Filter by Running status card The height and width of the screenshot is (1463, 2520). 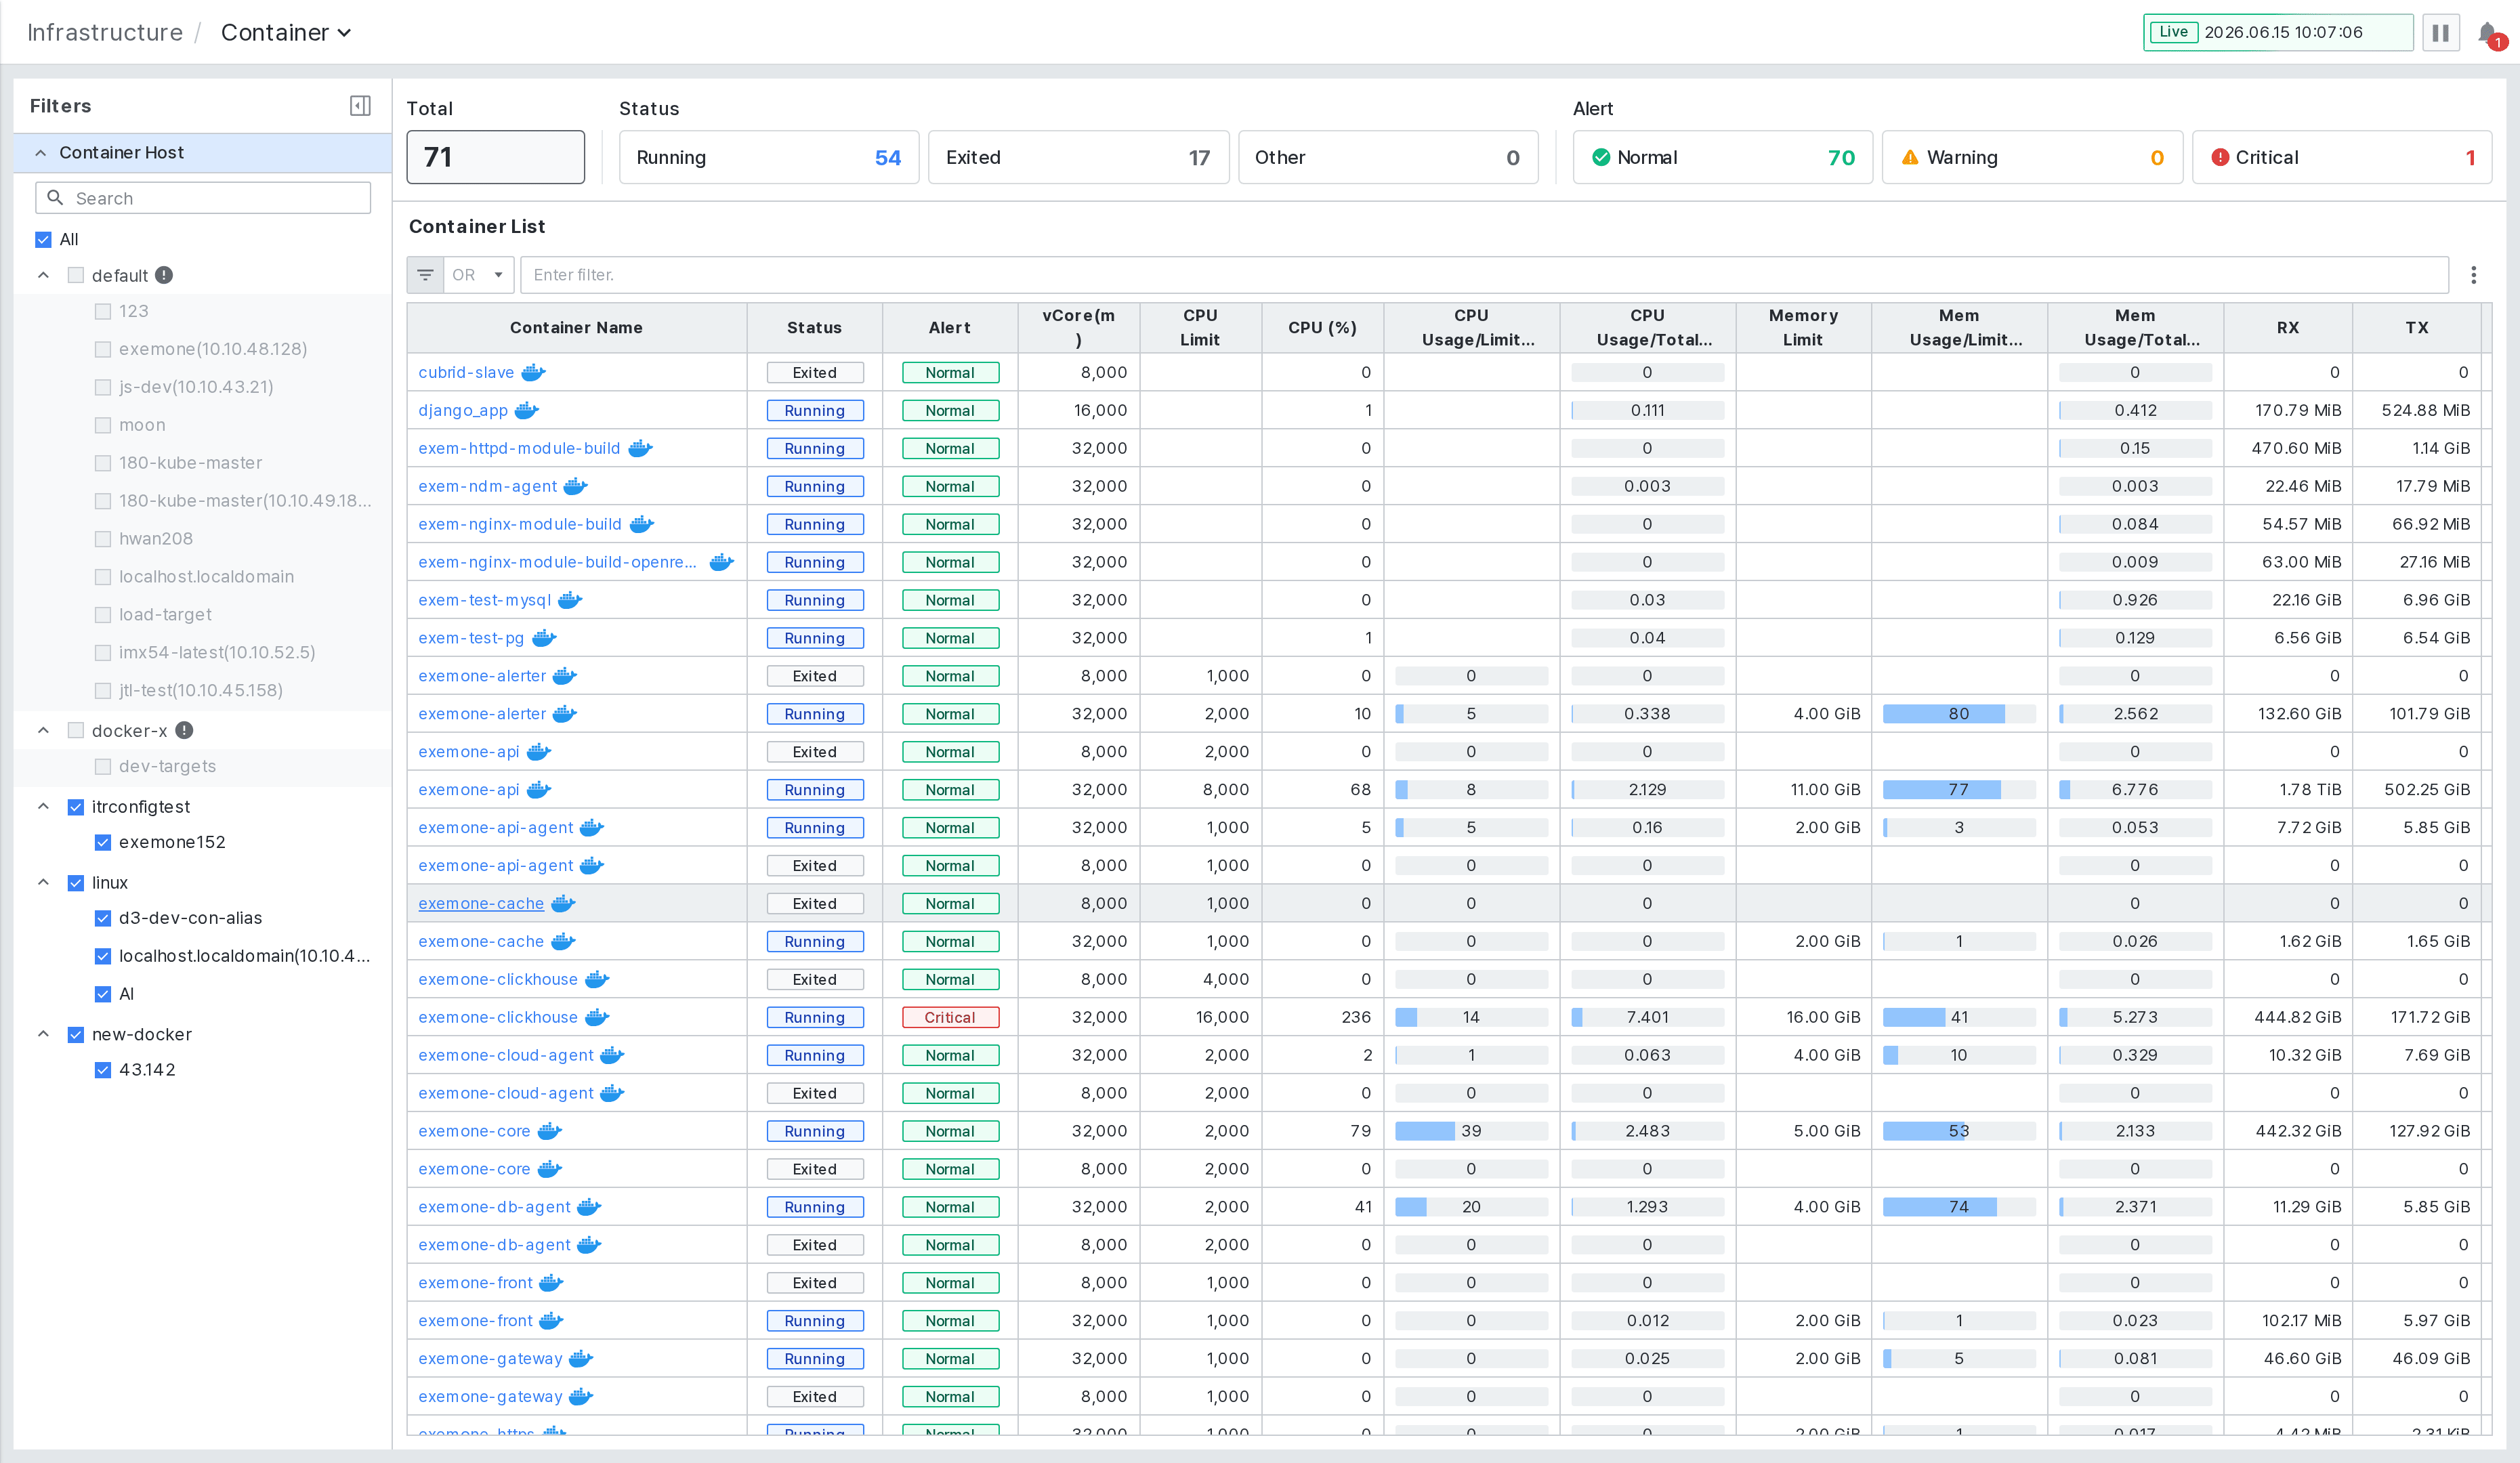click(x=768, y=157)
